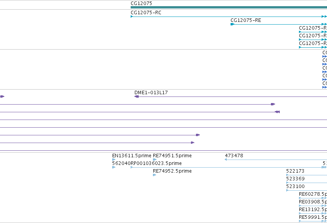Click the 473478 feature label
Screen dimensions: 327x223
pos(234,156)
